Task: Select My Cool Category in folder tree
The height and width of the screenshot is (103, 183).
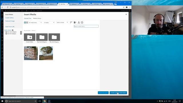Action: (x=12, y=32)
